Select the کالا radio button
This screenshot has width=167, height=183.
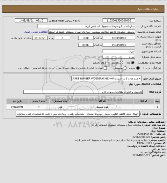[x=133, y=63]
